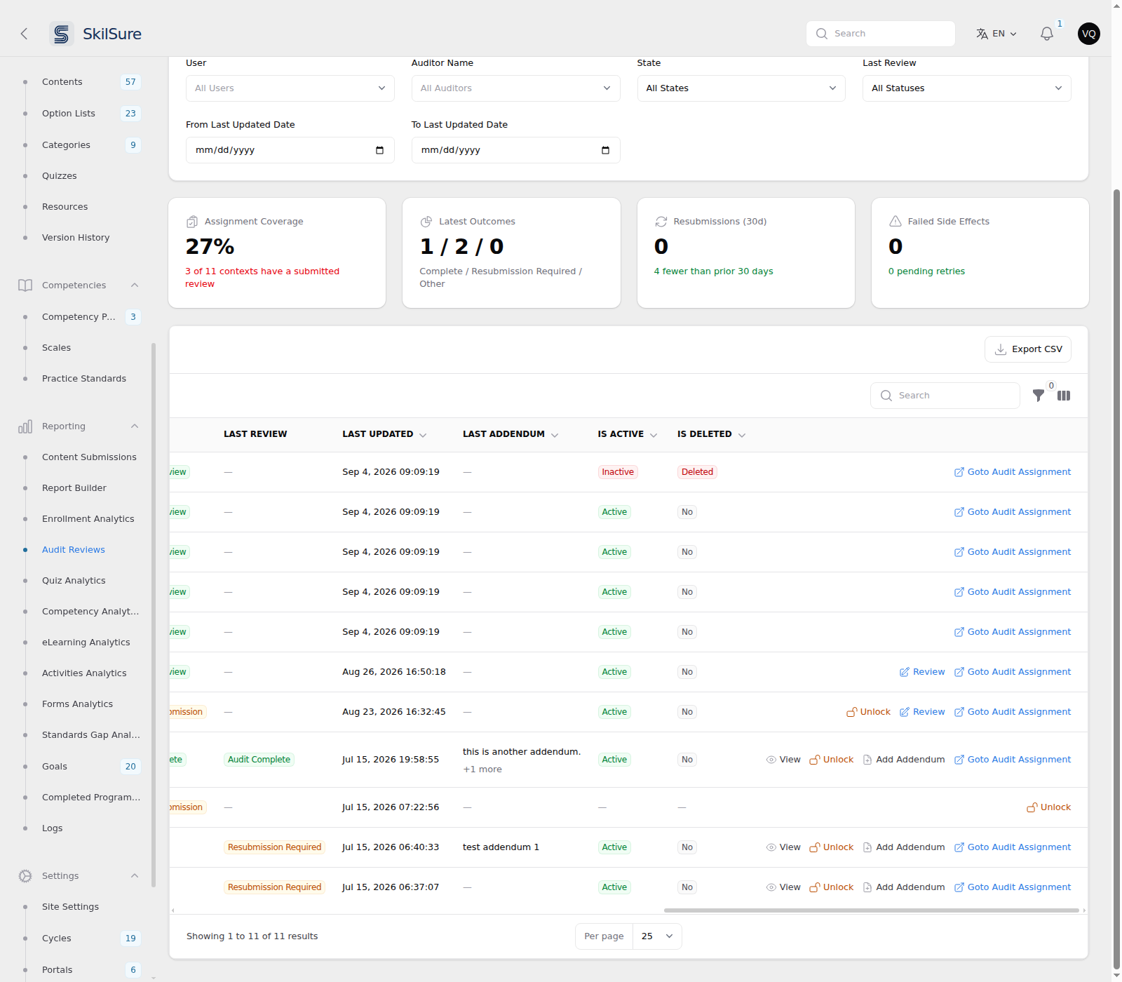Open the column visibility toggle icon

1064,396
